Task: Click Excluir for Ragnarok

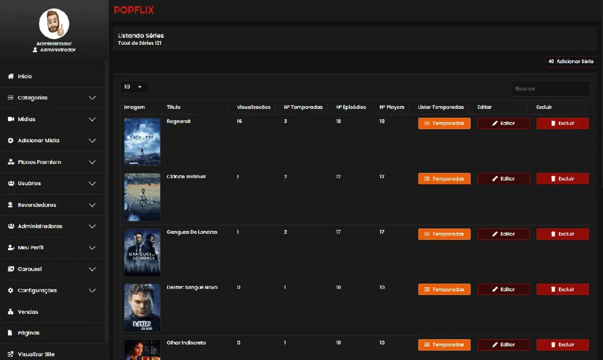Action: point(562,123)
